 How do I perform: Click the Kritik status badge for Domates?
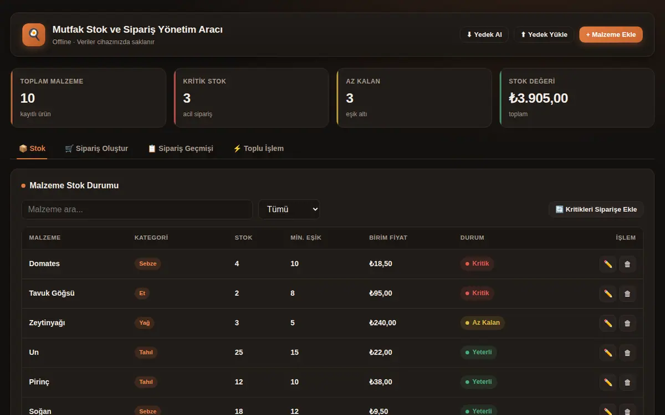[x=477, y=264]
